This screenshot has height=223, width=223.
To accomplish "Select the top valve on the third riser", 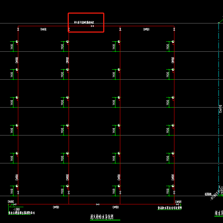I will 120,29.
